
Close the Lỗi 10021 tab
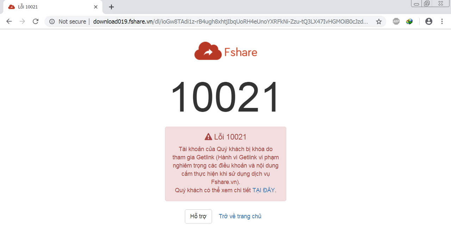pos(95,7)
